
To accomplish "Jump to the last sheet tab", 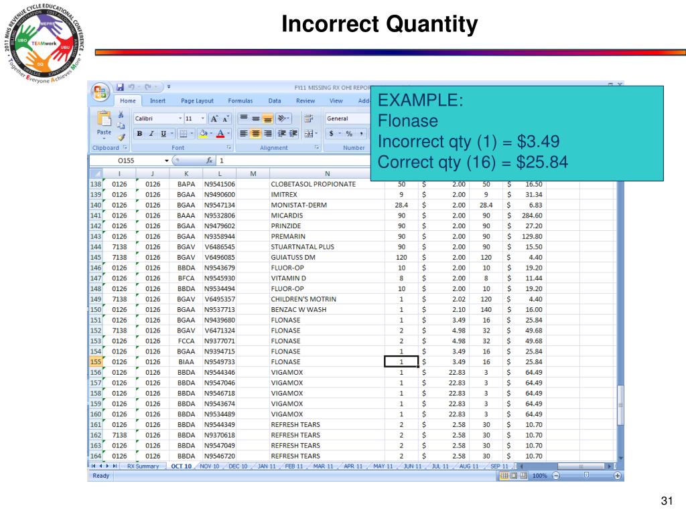I will point(115,466).
